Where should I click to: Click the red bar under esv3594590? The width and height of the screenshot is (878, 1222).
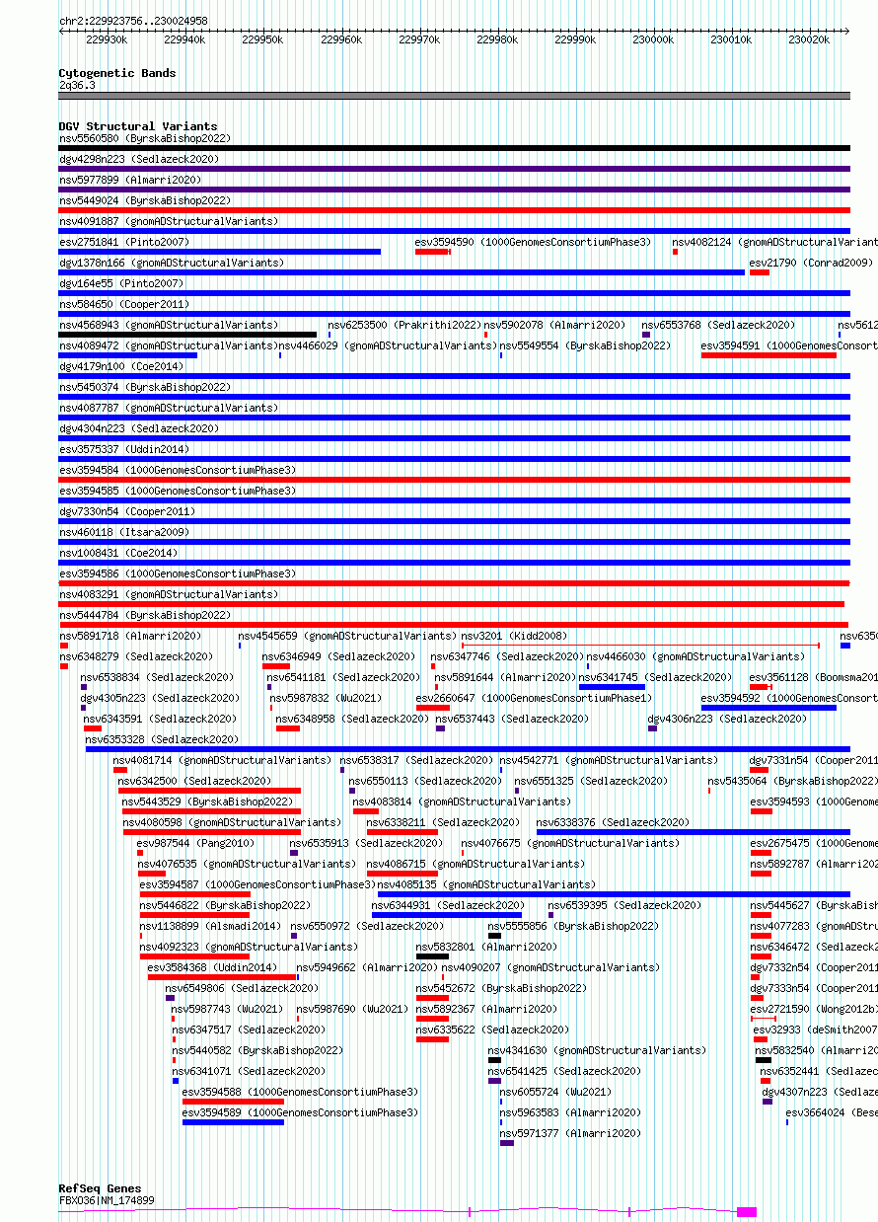(x=433, y=252)
